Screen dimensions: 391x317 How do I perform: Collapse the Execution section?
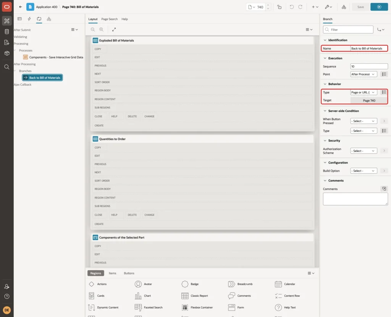(325, 58)
